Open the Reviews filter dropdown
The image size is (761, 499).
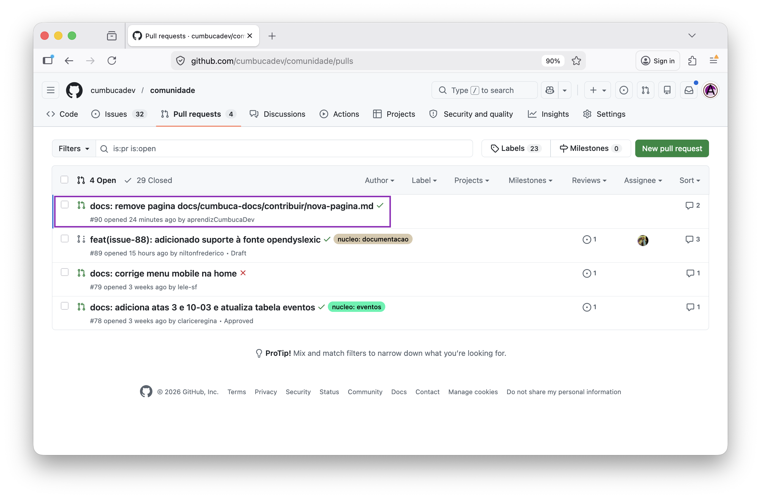click(x=589, y=180)
